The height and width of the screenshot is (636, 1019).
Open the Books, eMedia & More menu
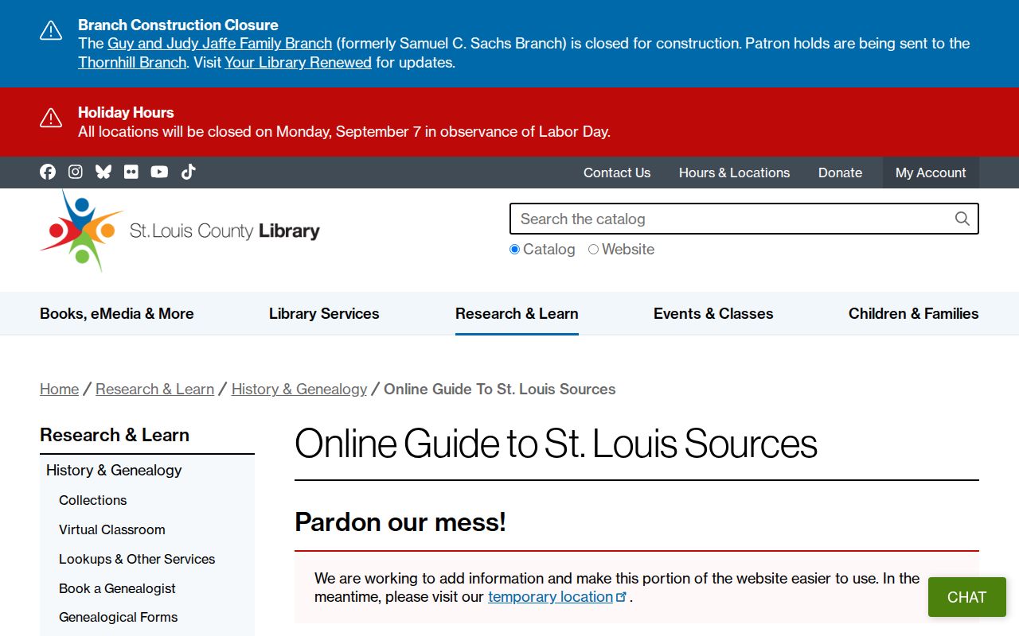[x=117, y=313]
